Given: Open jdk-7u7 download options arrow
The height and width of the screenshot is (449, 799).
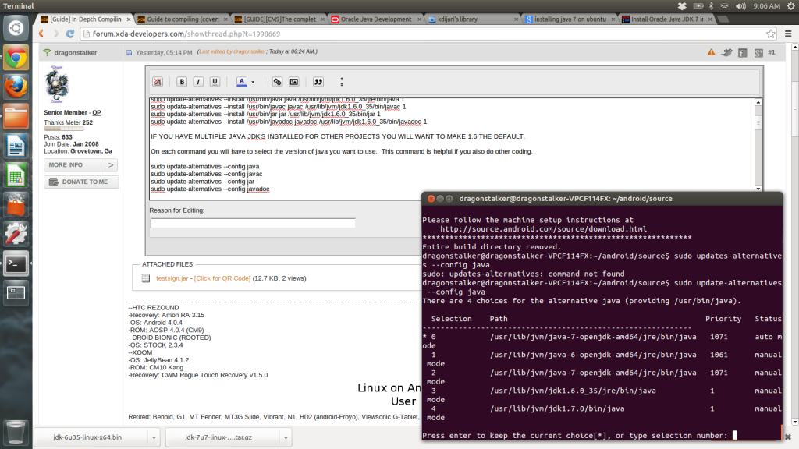Looking at the screenshot, I should (286, 437).
